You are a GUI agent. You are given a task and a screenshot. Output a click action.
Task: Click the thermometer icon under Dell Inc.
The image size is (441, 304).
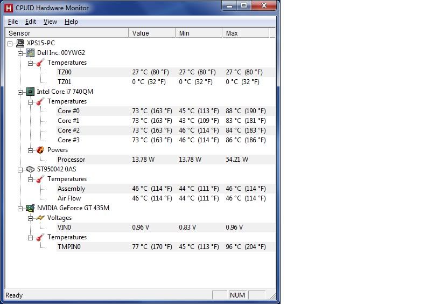pos(40,63)
